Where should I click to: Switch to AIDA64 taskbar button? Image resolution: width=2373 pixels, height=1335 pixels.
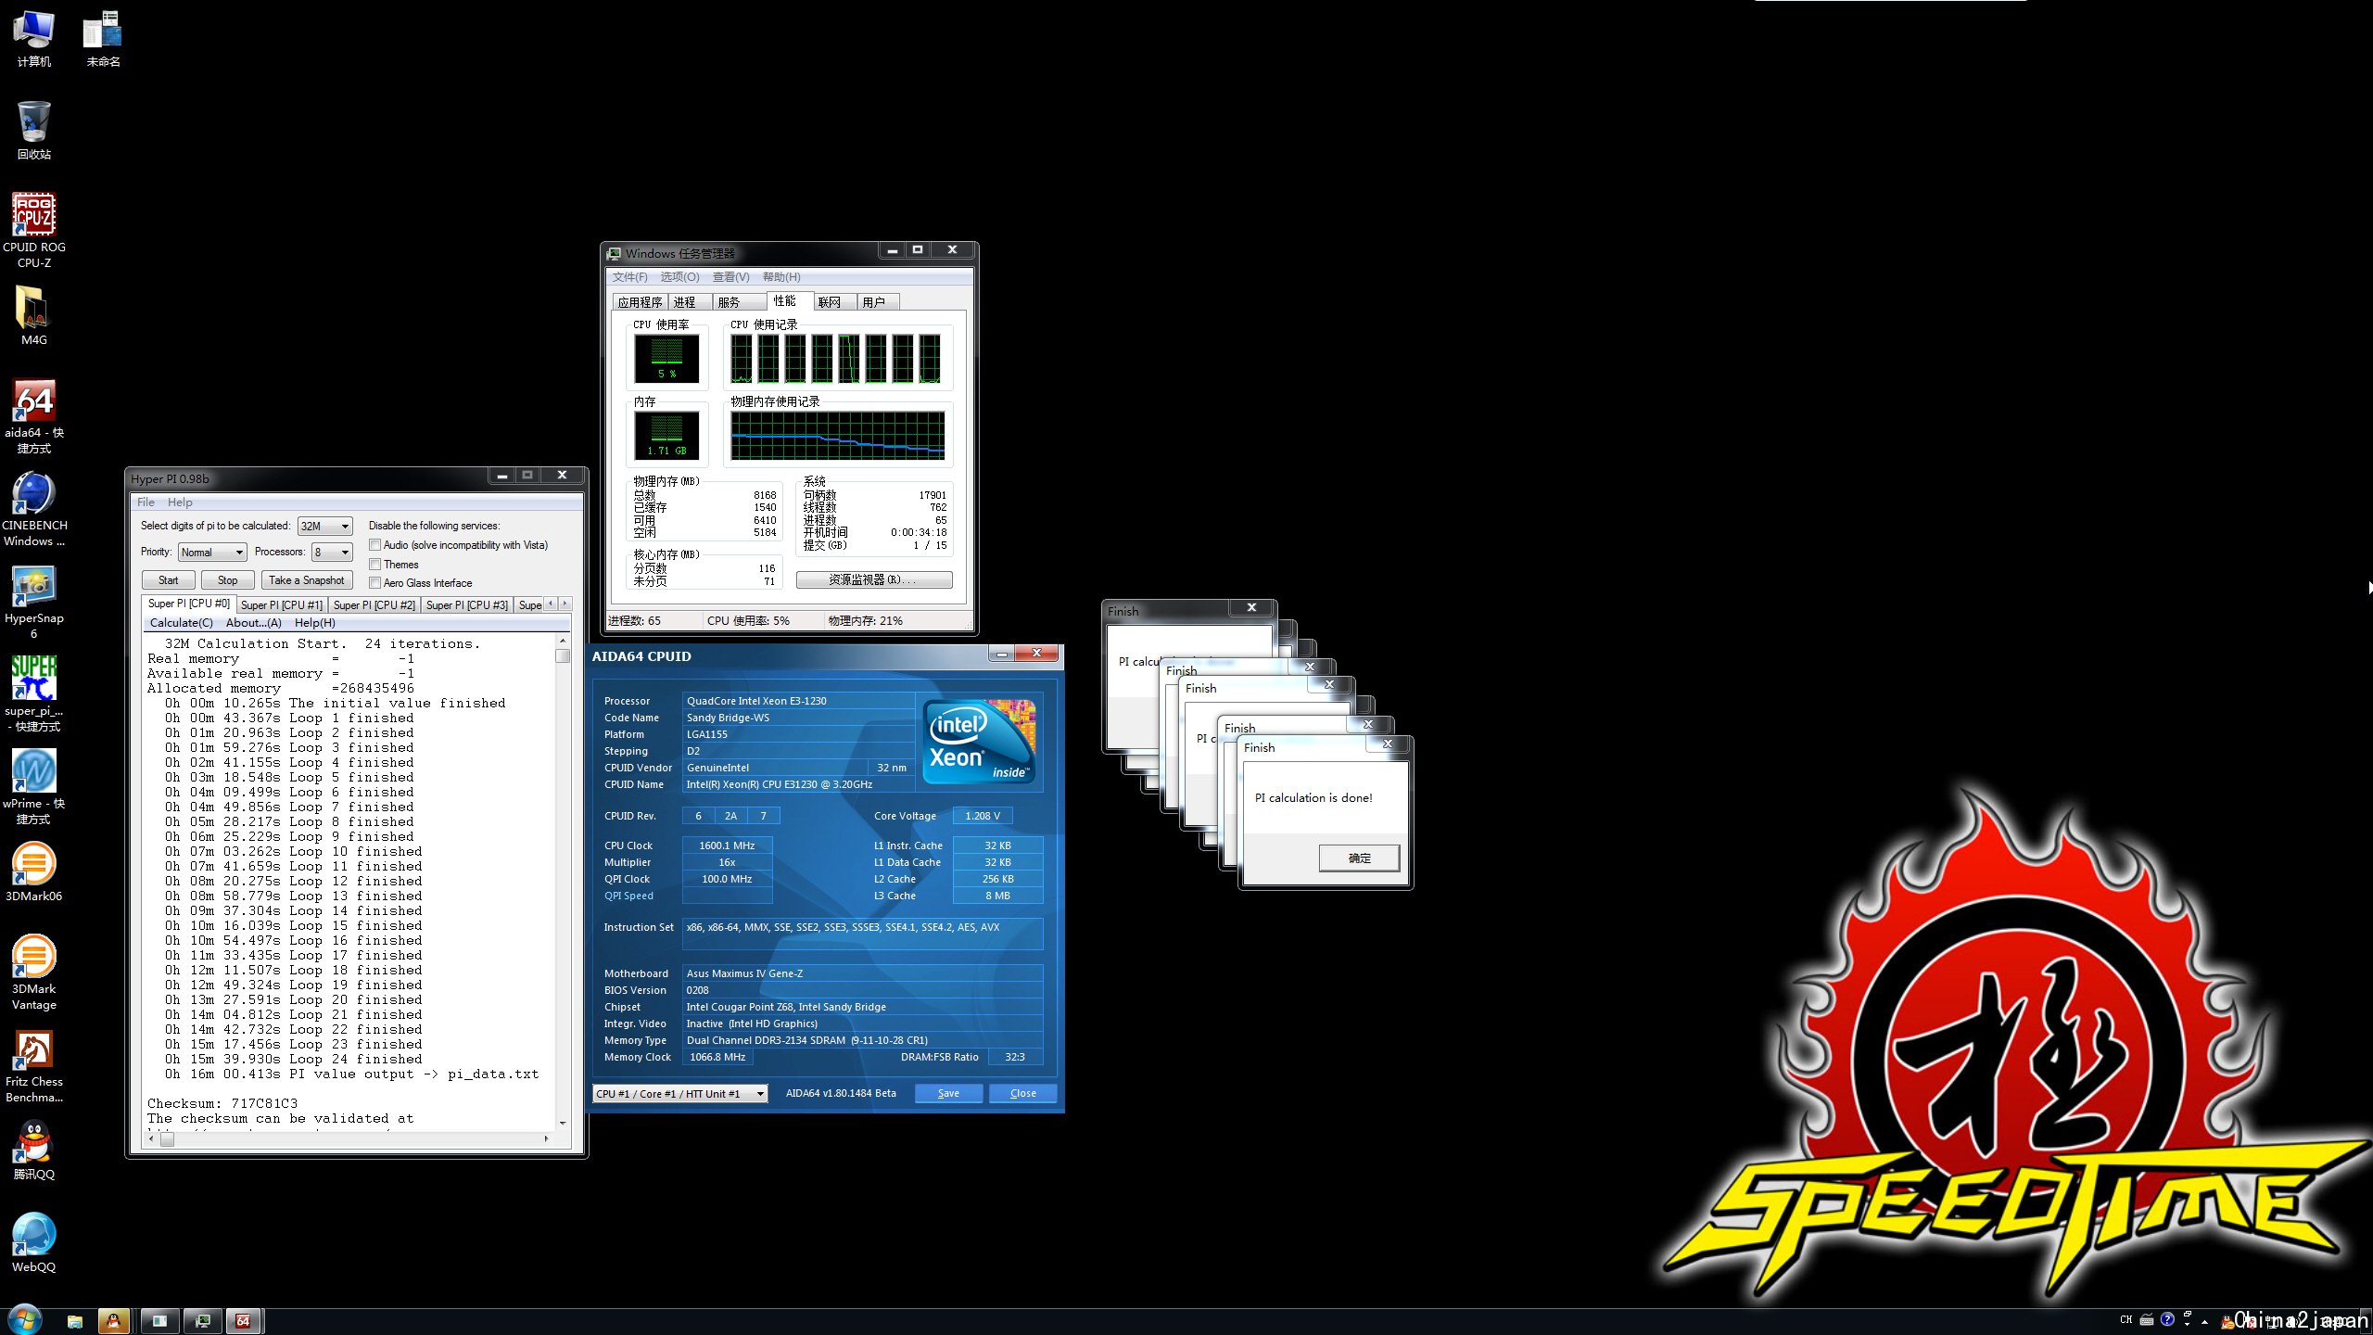tap(244, 1321)
